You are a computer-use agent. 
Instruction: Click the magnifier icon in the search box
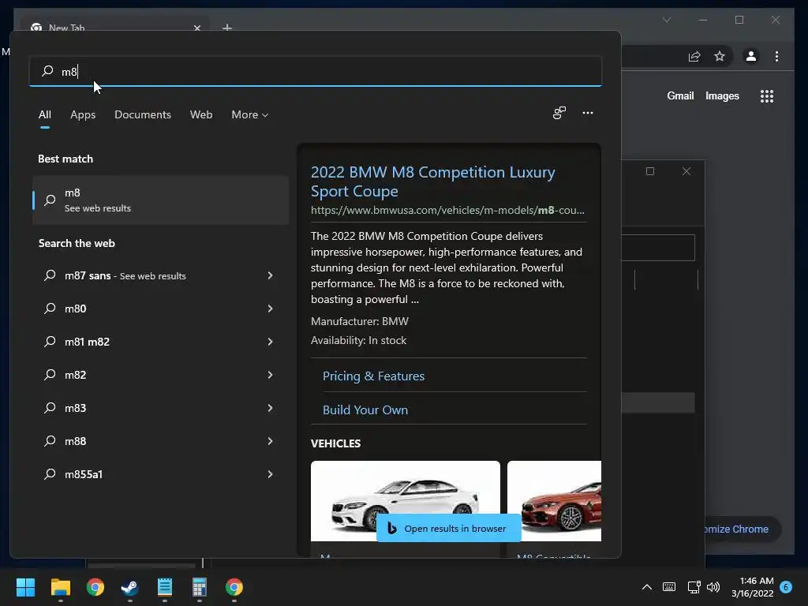coord(47,70)
